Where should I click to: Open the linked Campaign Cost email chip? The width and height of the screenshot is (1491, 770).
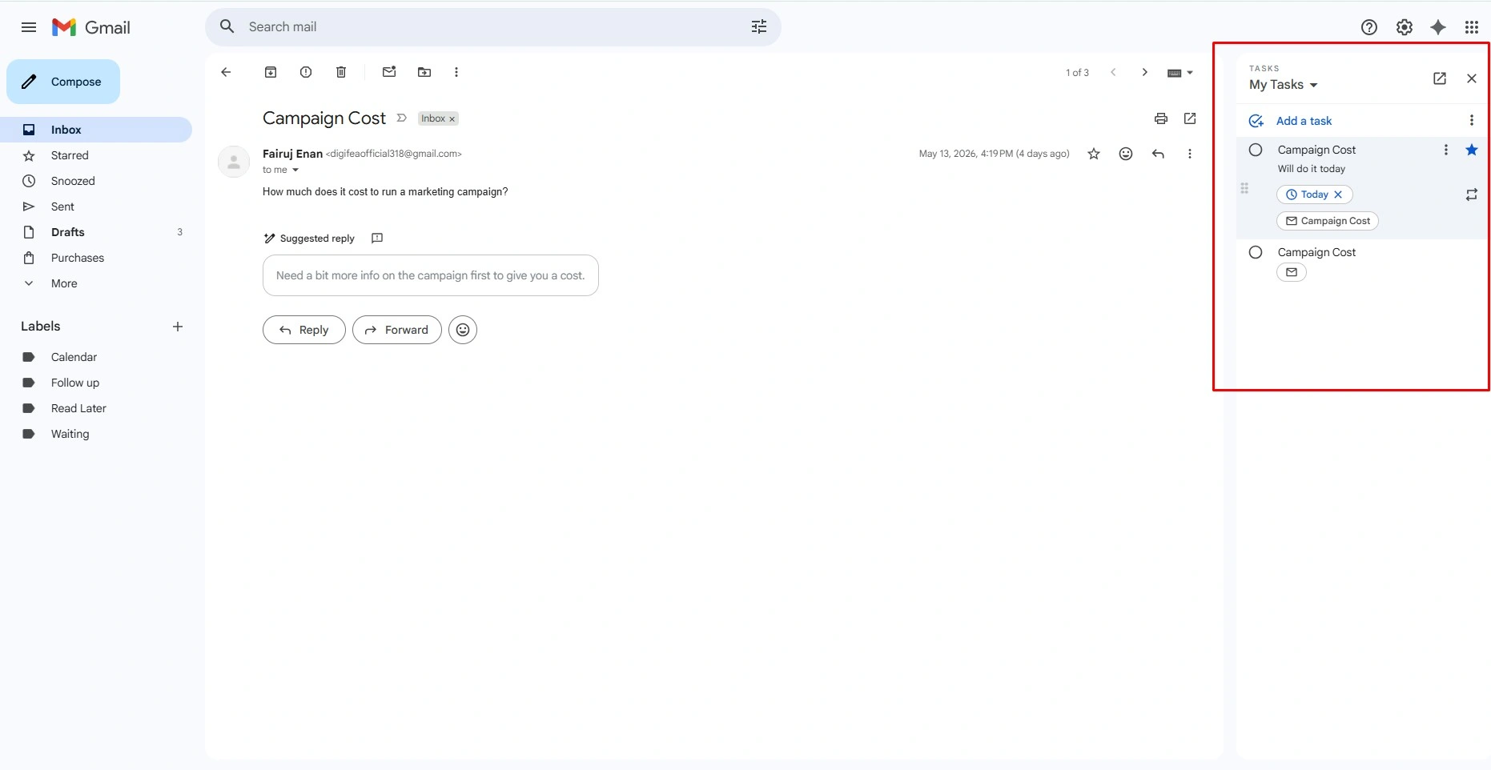tap(1328, 221)
